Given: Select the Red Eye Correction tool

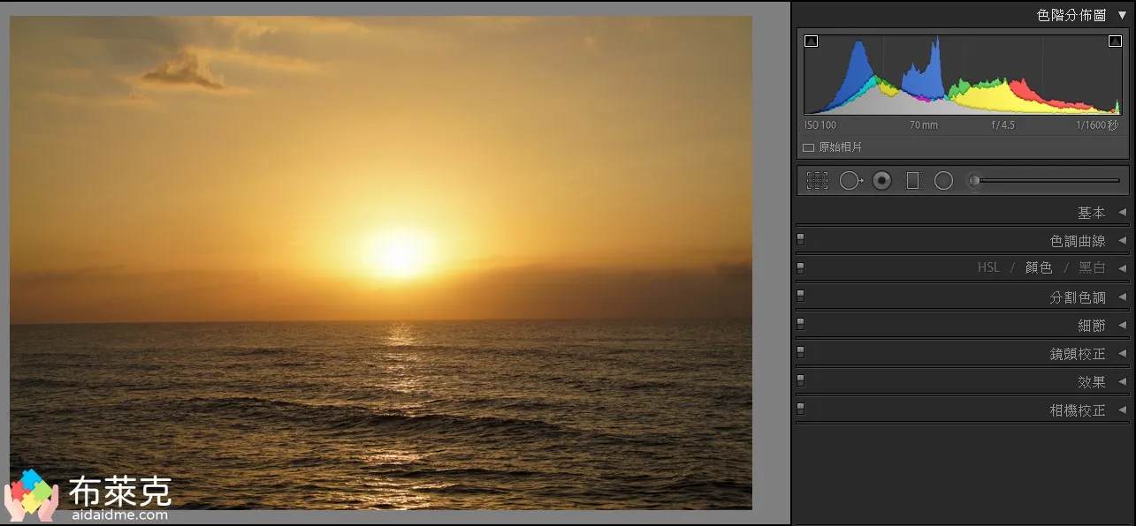Looking at the screenshot, I should pos(881,181).
